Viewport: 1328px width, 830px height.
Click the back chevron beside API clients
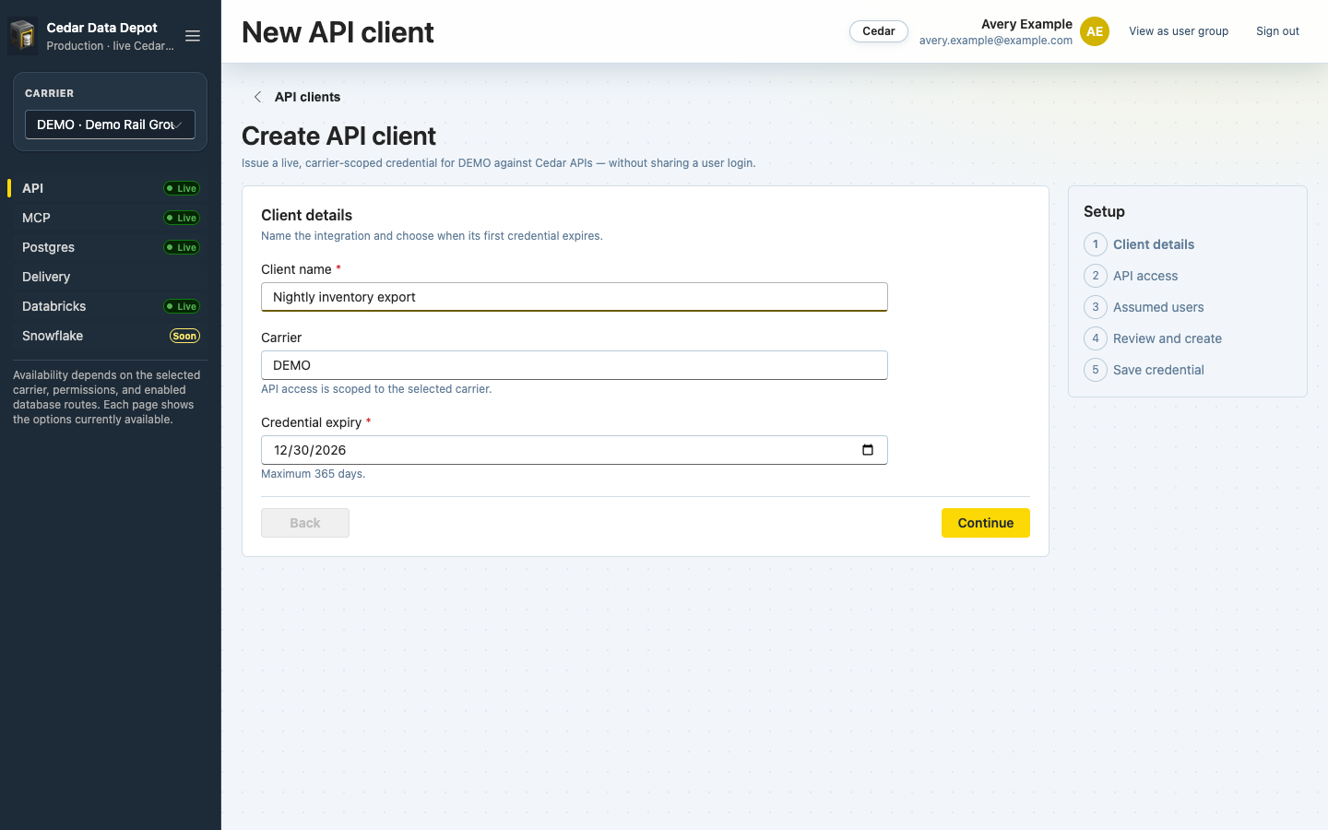point(257,97)
